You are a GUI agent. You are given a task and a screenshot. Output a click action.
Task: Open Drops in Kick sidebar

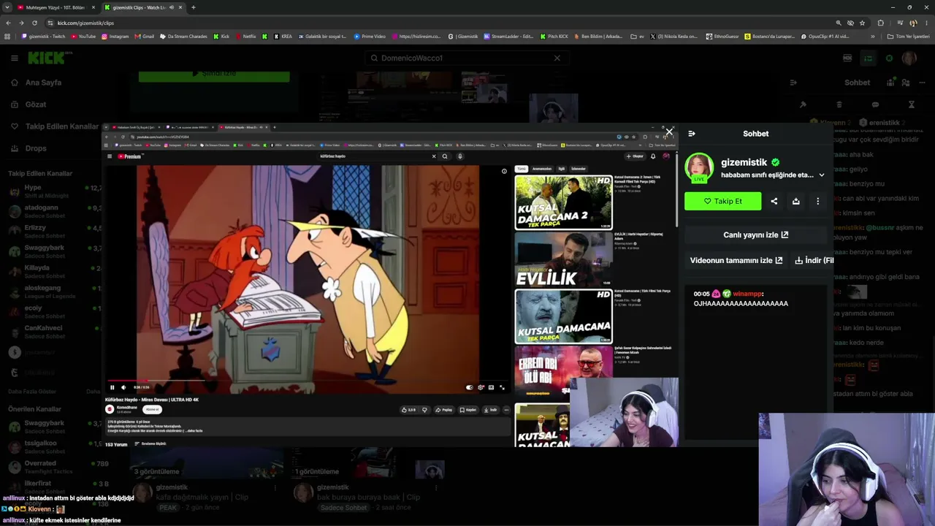tap(36, 148)
